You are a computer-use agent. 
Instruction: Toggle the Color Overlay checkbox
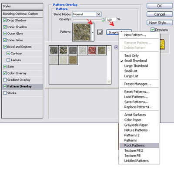[x=5, y=73]
